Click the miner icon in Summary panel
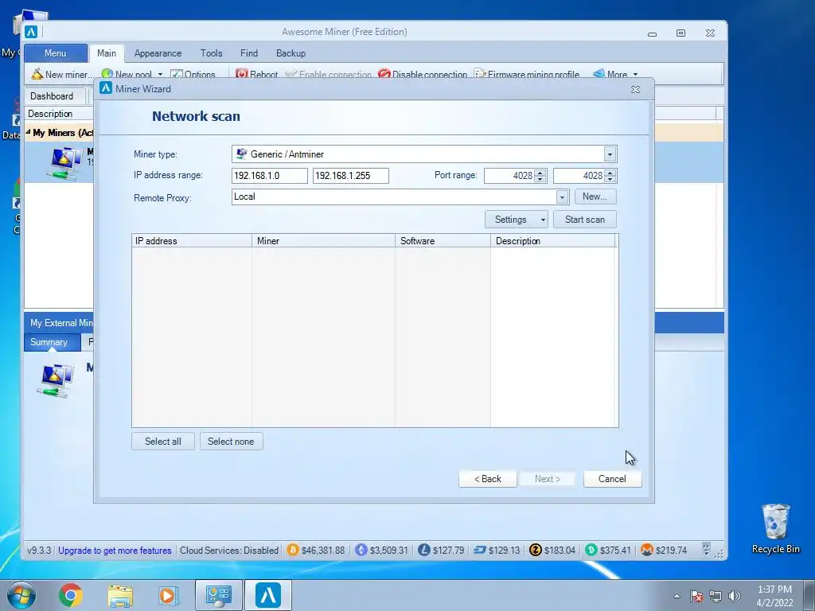This screenshot has height=611, width=815. pyautogui.click(x=55, y=380)
